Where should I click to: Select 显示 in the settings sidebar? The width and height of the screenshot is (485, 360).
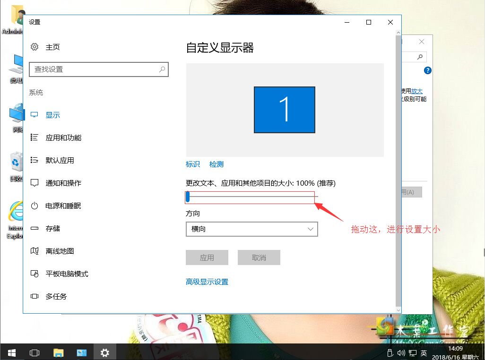(52, 115)
